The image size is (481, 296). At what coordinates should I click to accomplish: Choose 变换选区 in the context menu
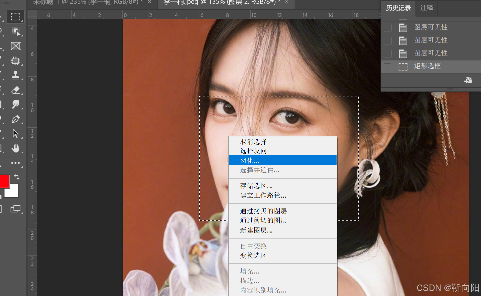[253, 255]
